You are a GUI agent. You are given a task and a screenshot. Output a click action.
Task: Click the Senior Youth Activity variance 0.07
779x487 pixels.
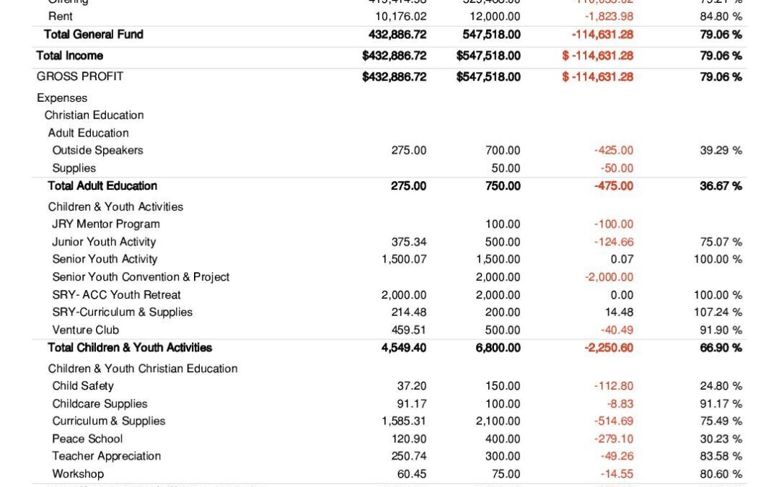click(622, 260)
